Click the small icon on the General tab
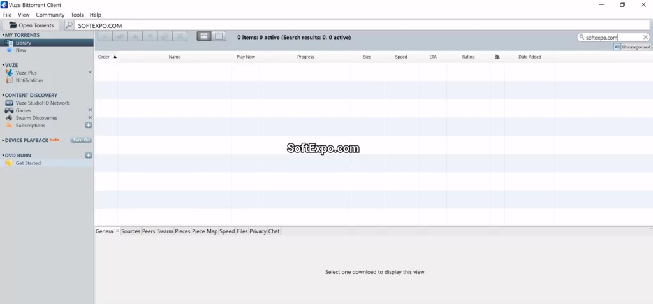The width and height of the screenshot is (653, 304). click(x=117, y=231)
